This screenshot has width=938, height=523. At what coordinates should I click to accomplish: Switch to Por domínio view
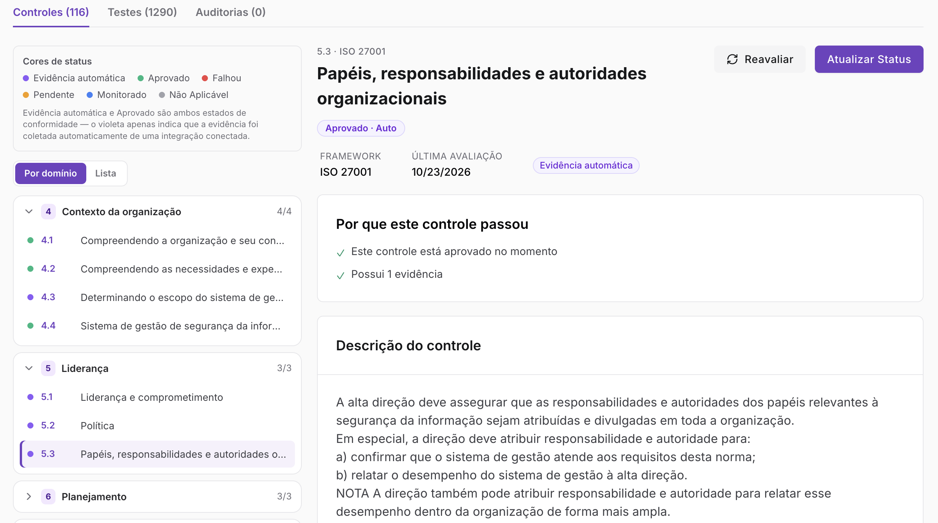point(51,173)
